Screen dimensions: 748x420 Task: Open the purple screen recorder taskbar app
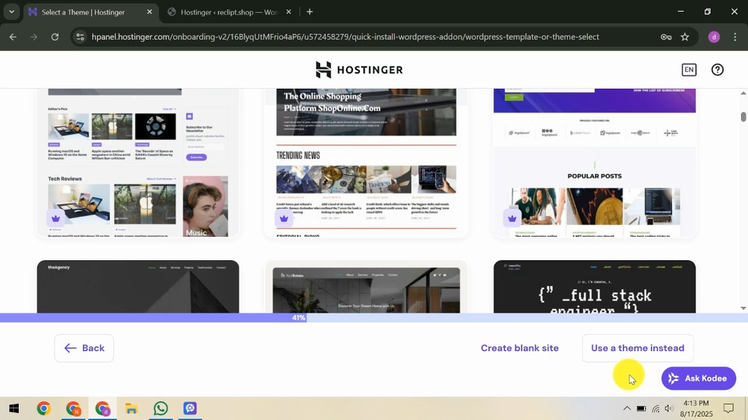coord(189,408)
